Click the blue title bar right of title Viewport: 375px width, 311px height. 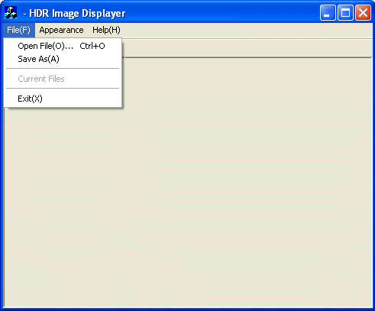coord(223,12)
